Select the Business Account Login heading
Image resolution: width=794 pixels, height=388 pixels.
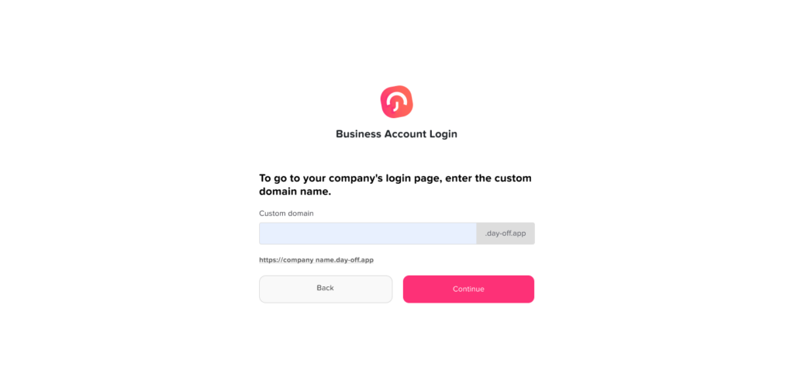pyautogui.click(x=396, y=134)
